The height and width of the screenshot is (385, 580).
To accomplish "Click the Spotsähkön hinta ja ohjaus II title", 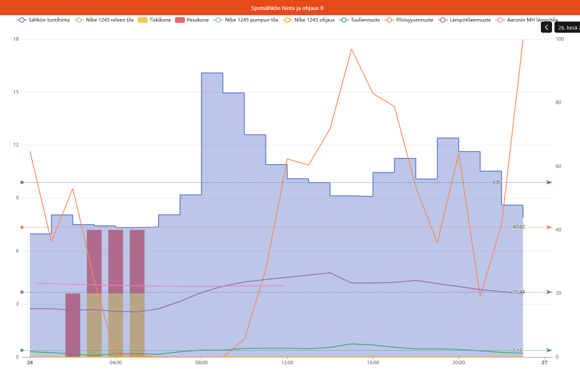I will [287, 8].
